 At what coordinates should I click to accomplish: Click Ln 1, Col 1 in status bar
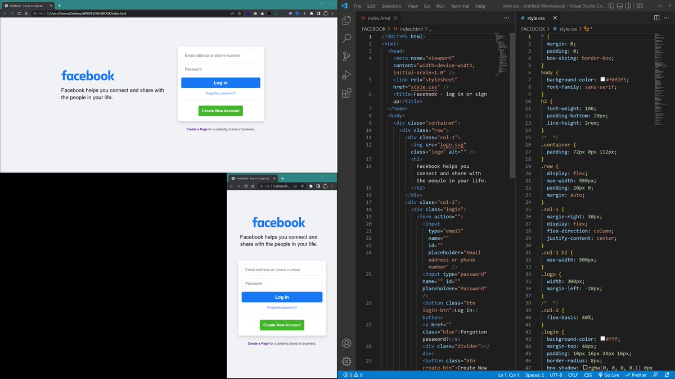click(509, 375)
